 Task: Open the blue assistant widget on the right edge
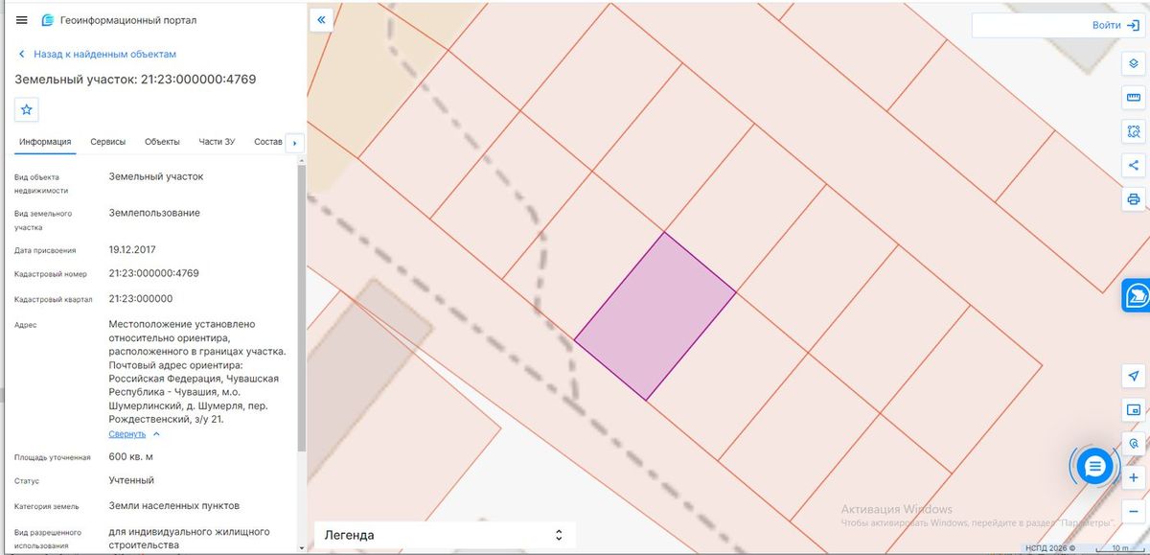click(x=1137, y=296)
